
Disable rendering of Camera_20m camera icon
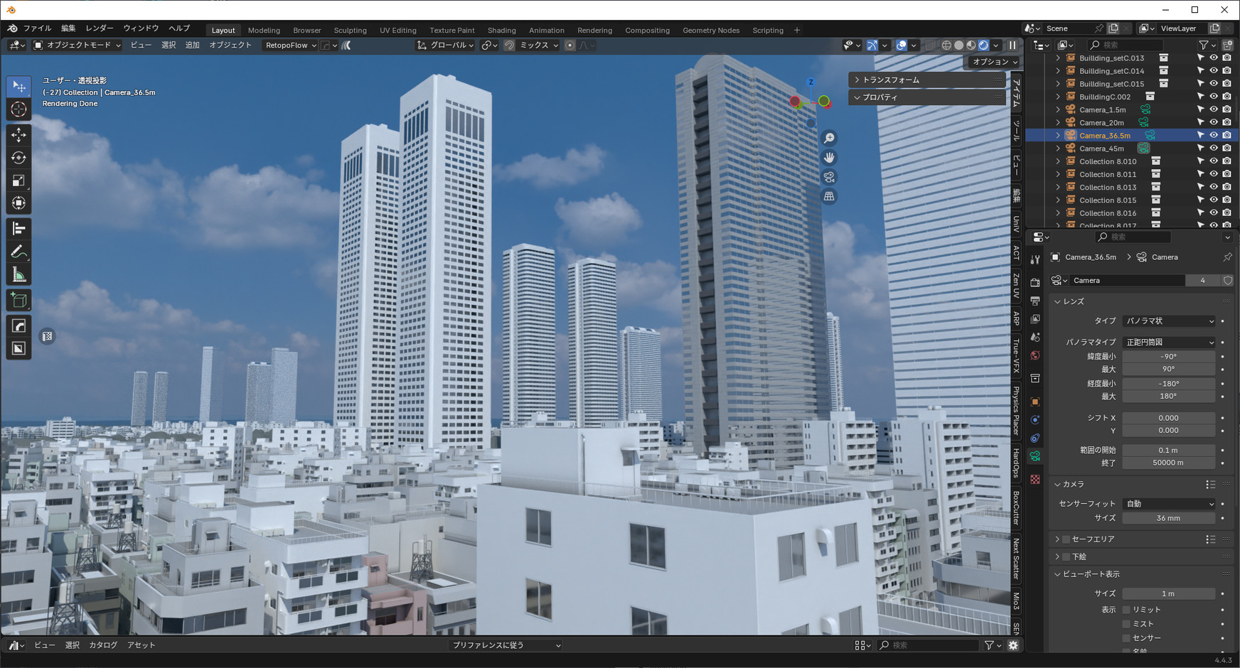(x=1226, y=122)
